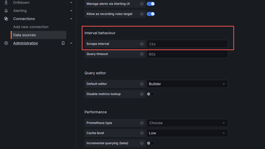Click info icon next to Cache level
The height and width of the screenshot is (149, 265).
coord(142,133)
